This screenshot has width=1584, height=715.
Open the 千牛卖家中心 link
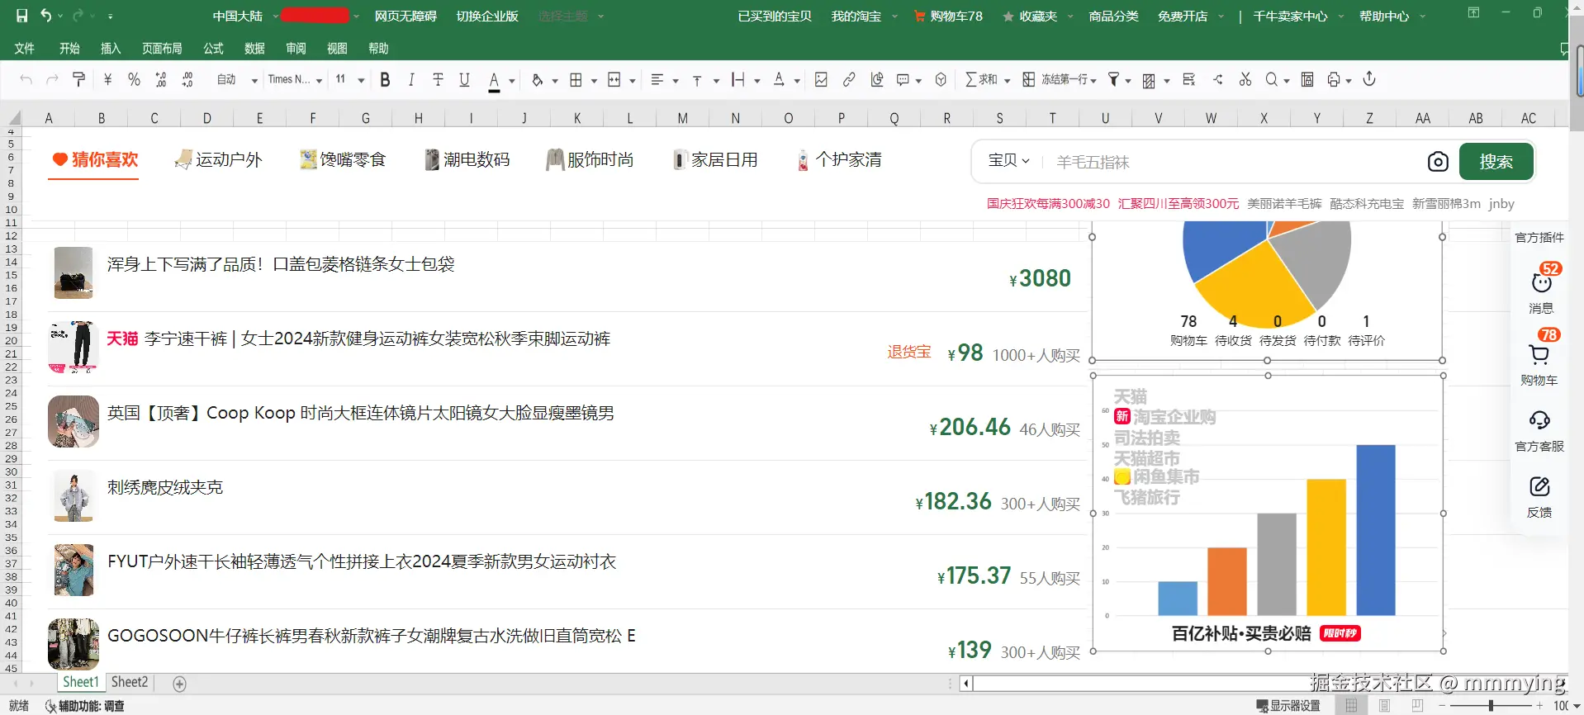(x=1290, y=16)
